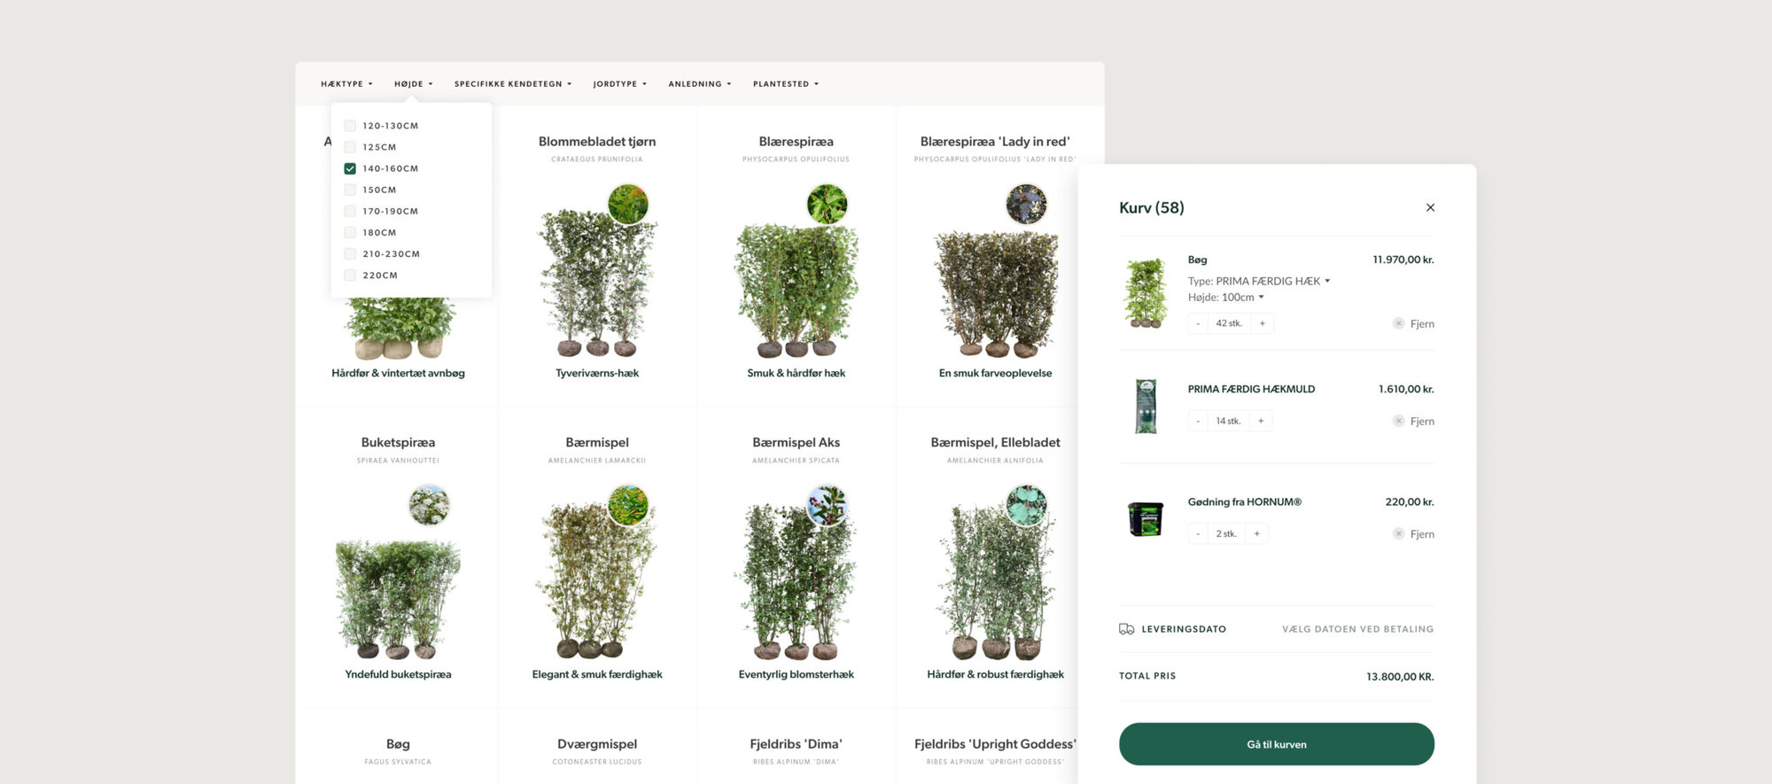Viewport: 1772px width, 784px height.
Task: Click the Blærespiræa leaf closeup circle
Action: coord(827,204)
